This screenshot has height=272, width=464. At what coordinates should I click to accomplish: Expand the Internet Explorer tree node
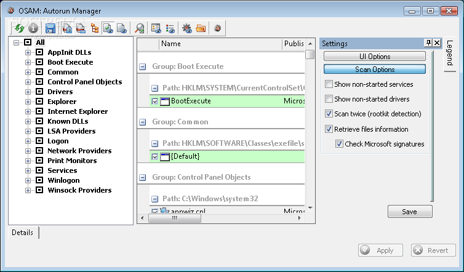(x=28, y=111)
